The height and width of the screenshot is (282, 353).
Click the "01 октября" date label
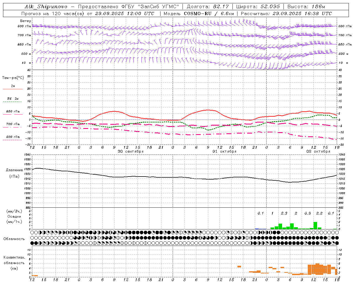coord(224,151)
